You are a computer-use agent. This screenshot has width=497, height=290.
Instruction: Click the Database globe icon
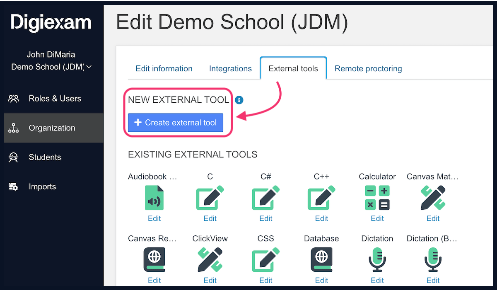coord(321,260)
